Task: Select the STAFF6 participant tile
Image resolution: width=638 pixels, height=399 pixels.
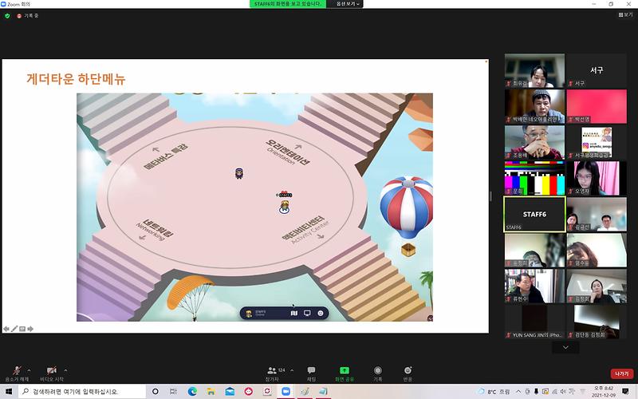Action: point(534,214)
